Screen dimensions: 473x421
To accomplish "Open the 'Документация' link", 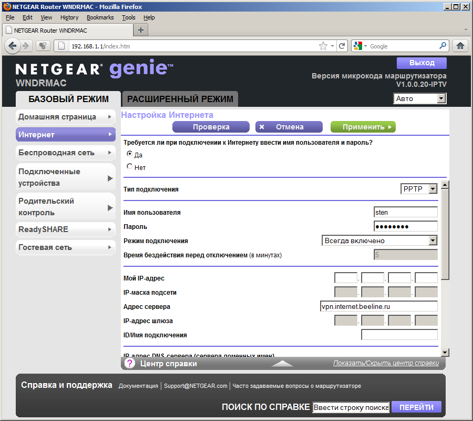I will pyautogui.click(x=138, y=386).
